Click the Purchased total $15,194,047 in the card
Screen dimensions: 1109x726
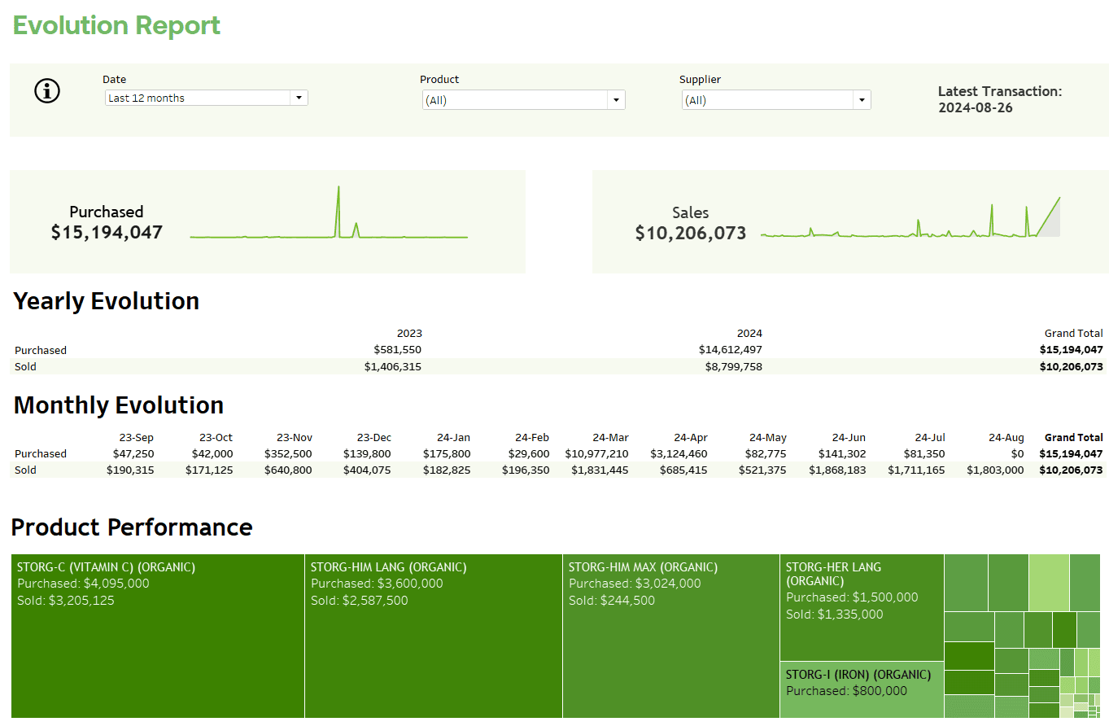107,232
